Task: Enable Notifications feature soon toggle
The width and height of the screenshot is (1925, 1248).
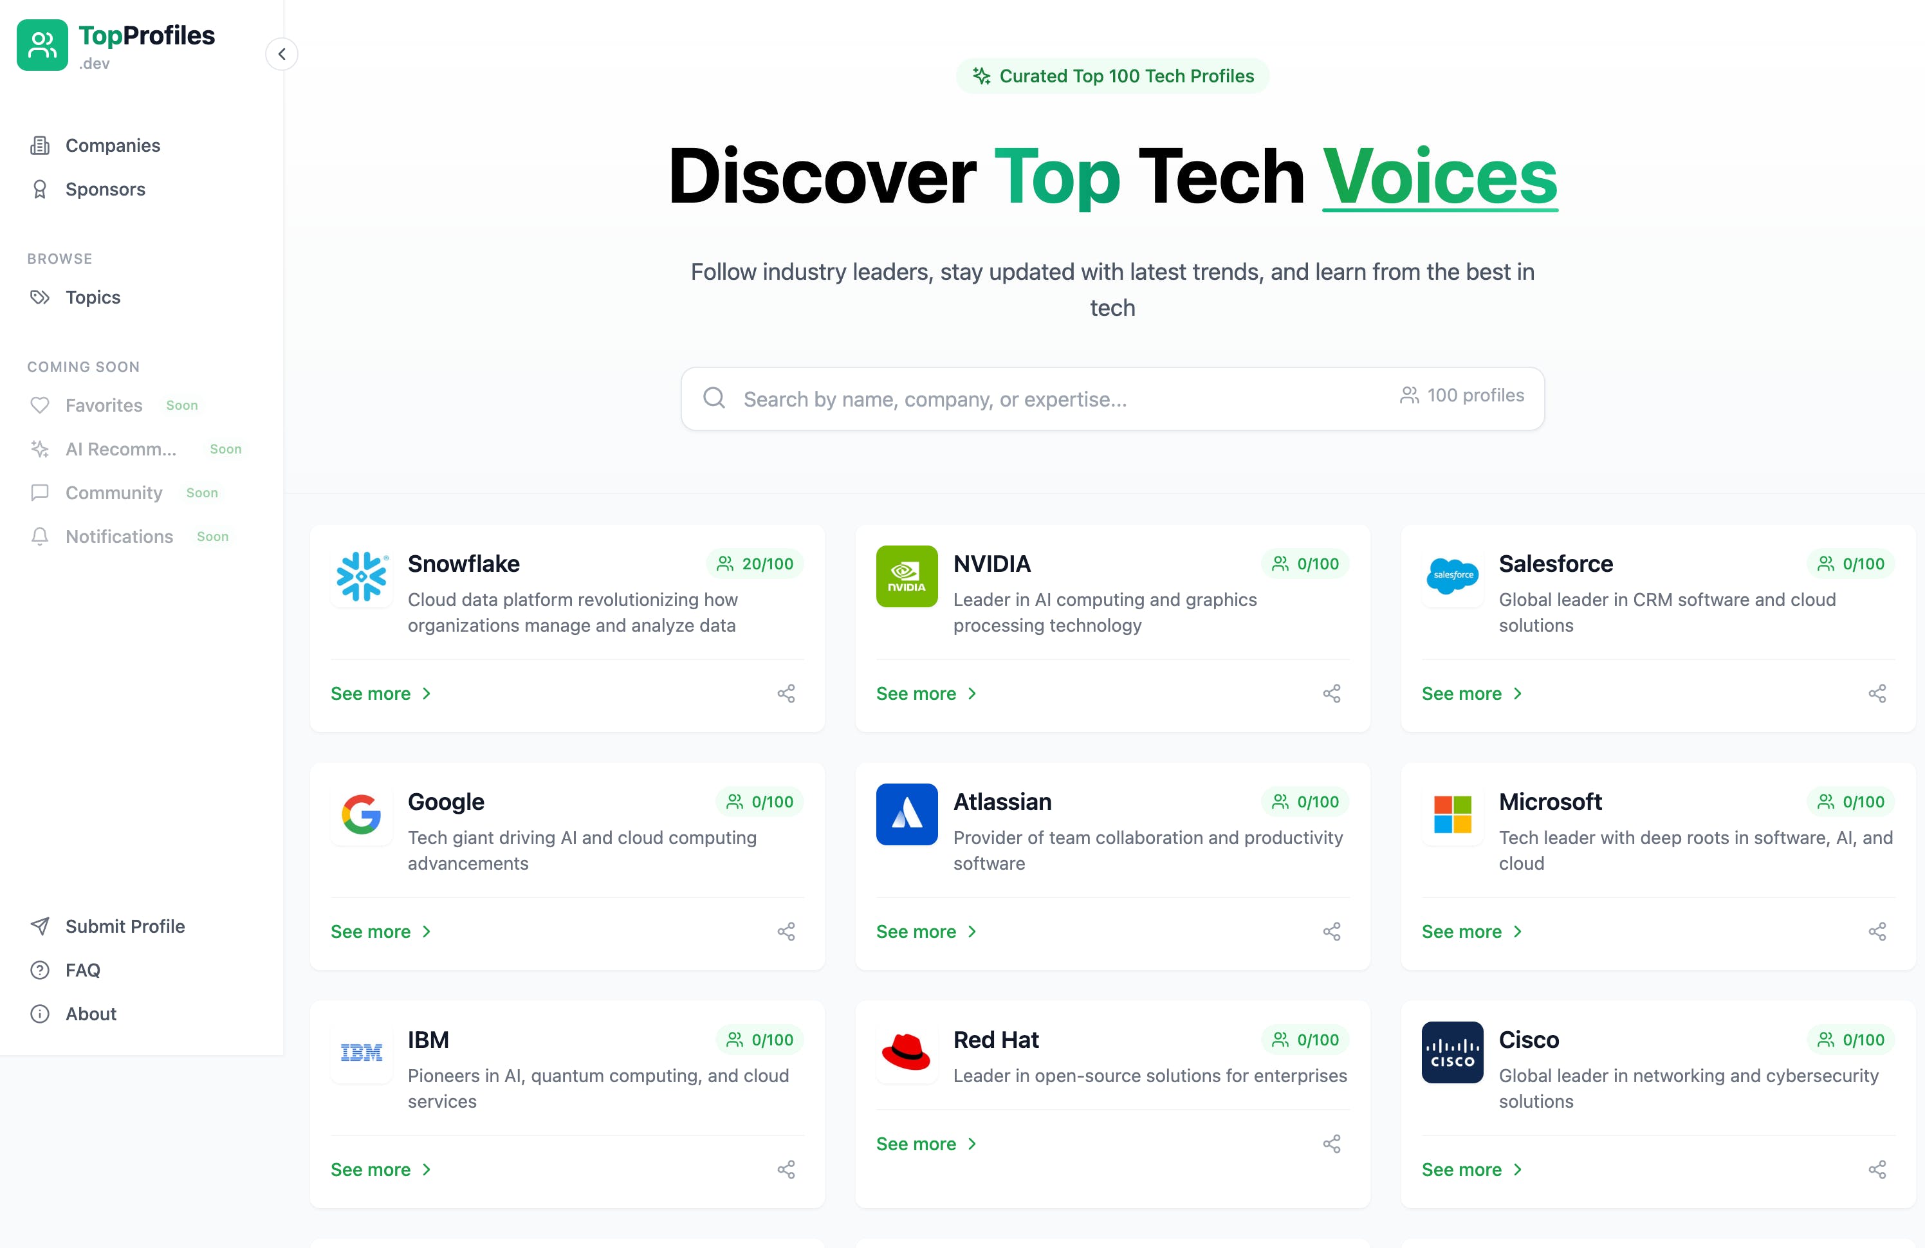Action: [x=119, y=536]
